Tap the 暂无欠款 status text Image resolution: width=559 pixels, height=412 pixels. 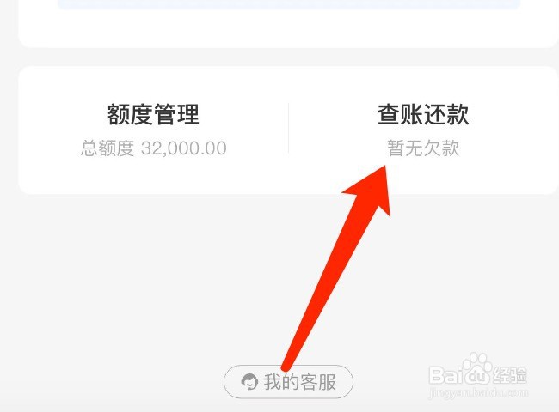pyautogui.click(x=423, y=148)
